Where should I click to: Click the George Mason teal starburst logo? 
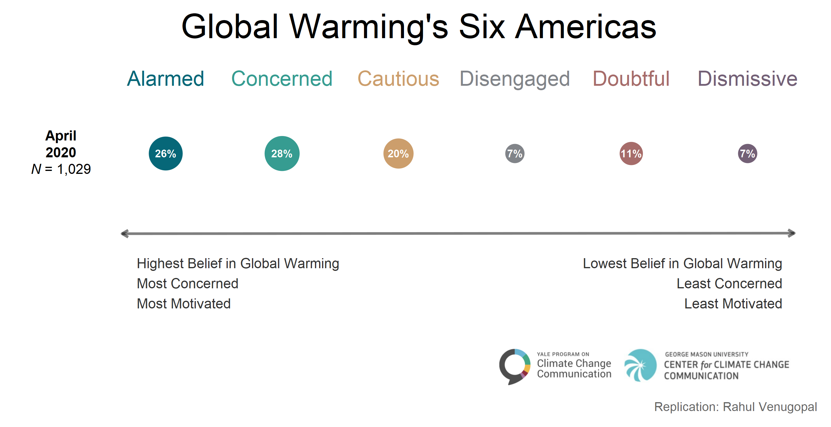pyautogui.click(x=641, y=365)
